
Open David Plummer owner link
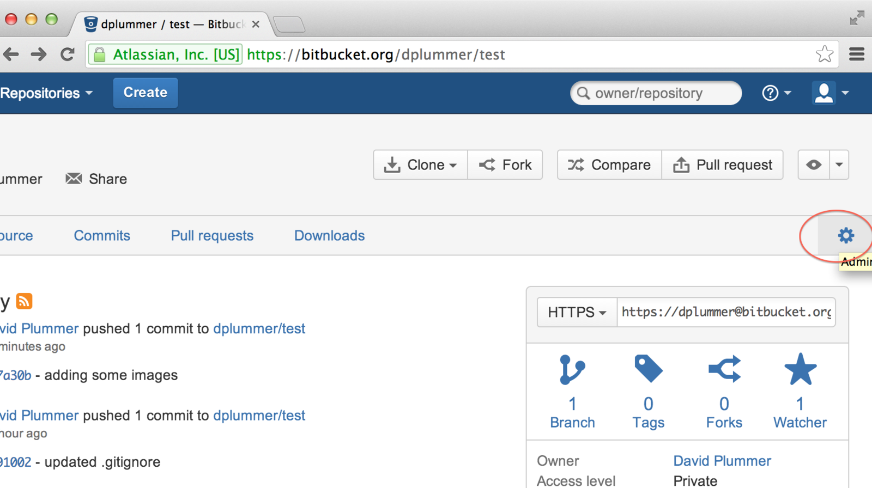click(x=722, y=461)
